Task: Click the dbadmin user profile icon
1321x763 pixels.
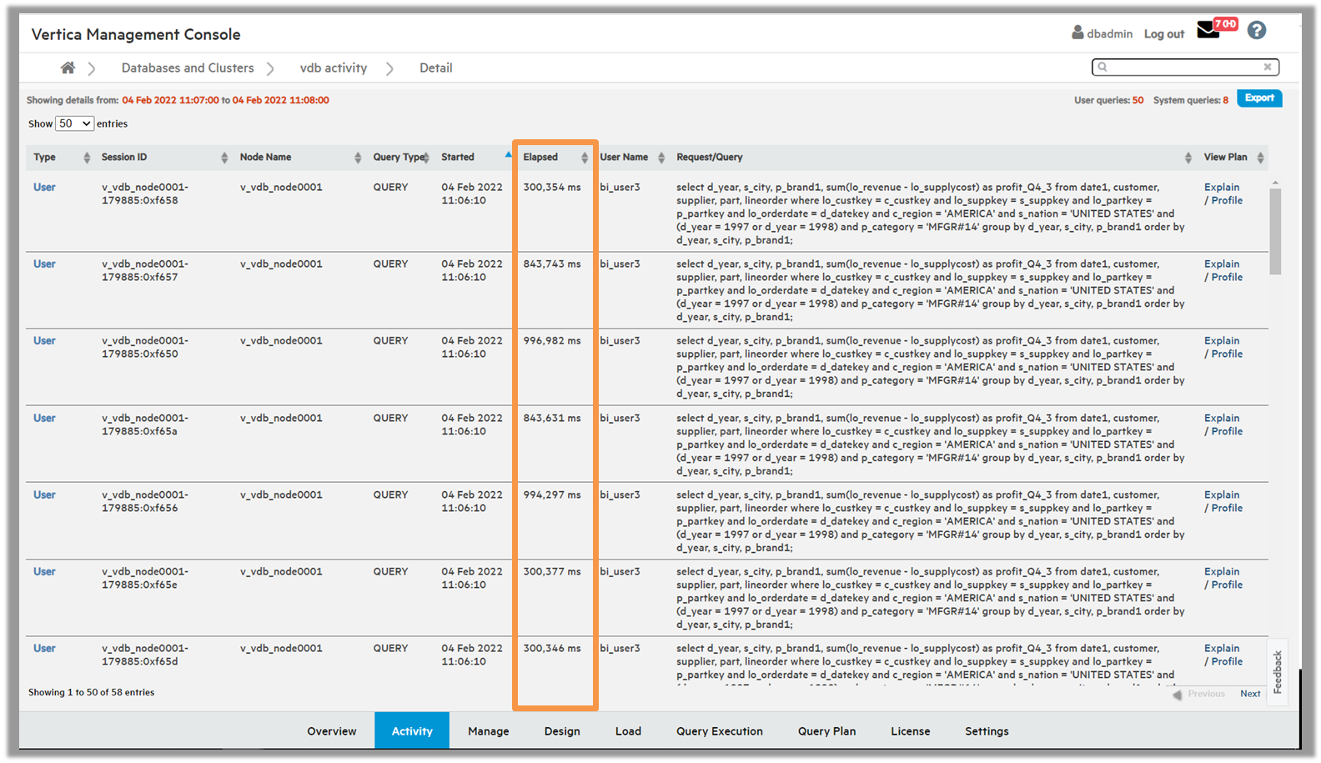Action: pos(1077,33)
